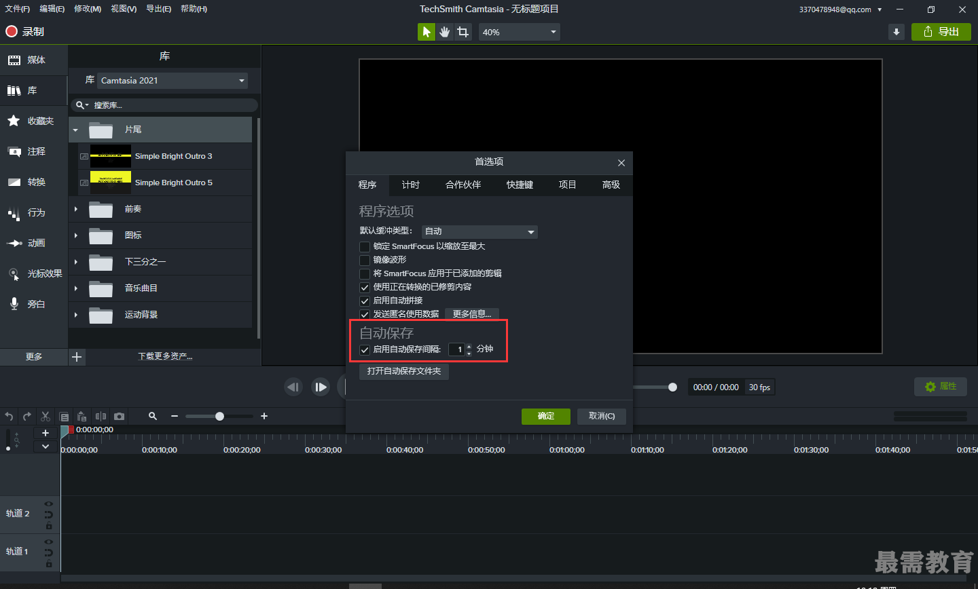The height and width of the screenshot is (589, 978).
Task: Uncheck 使用正在转换的已修剪内容
Action: (365, 287)
